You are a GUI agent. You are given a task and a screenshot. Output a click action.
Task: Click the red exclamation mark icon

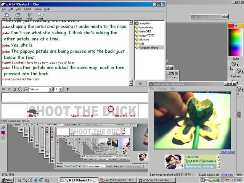point(67,89)
